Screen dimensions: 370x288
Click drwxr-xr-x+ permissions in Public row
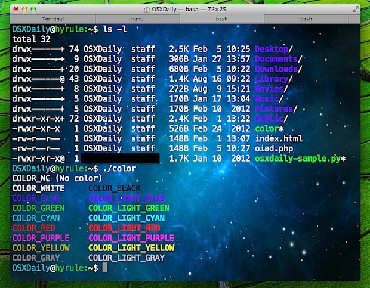point(38,119)
